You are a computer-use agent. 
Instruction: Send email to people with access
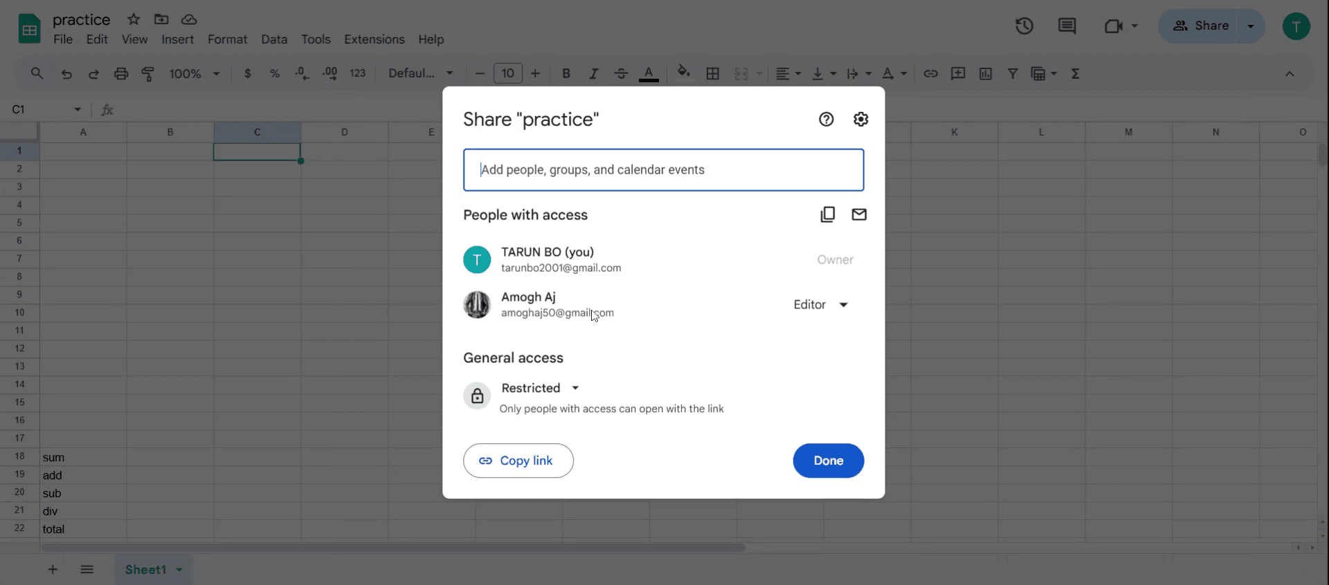click(859, 214)
